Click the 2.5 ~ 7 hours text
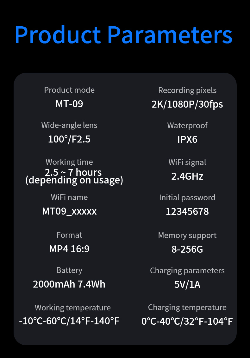Viewport: 250px width, 358px height. coord(73,172)
